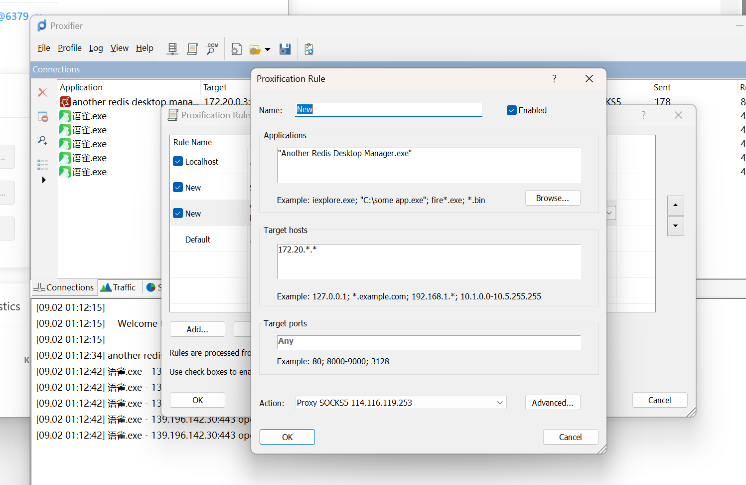Click the Browse... button
The image size is (746, 485).
click(x=553, y=198)
